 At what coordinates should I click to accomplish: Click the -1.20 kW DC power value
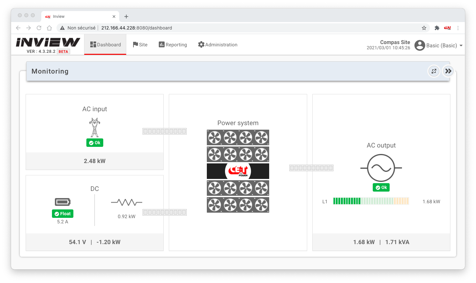click(108, 242)
